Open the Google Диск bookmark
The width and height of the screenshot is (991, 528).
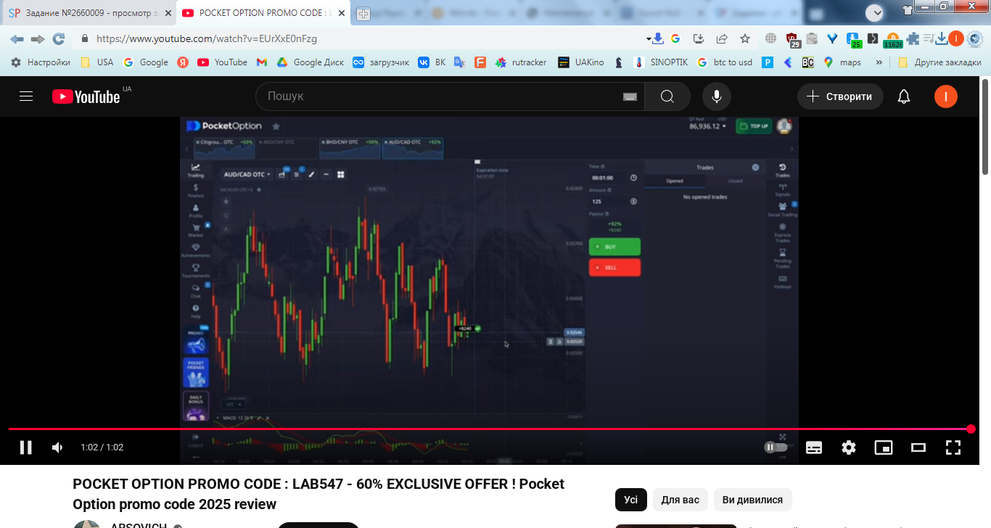pyautogui.click(x=311, y=62)
